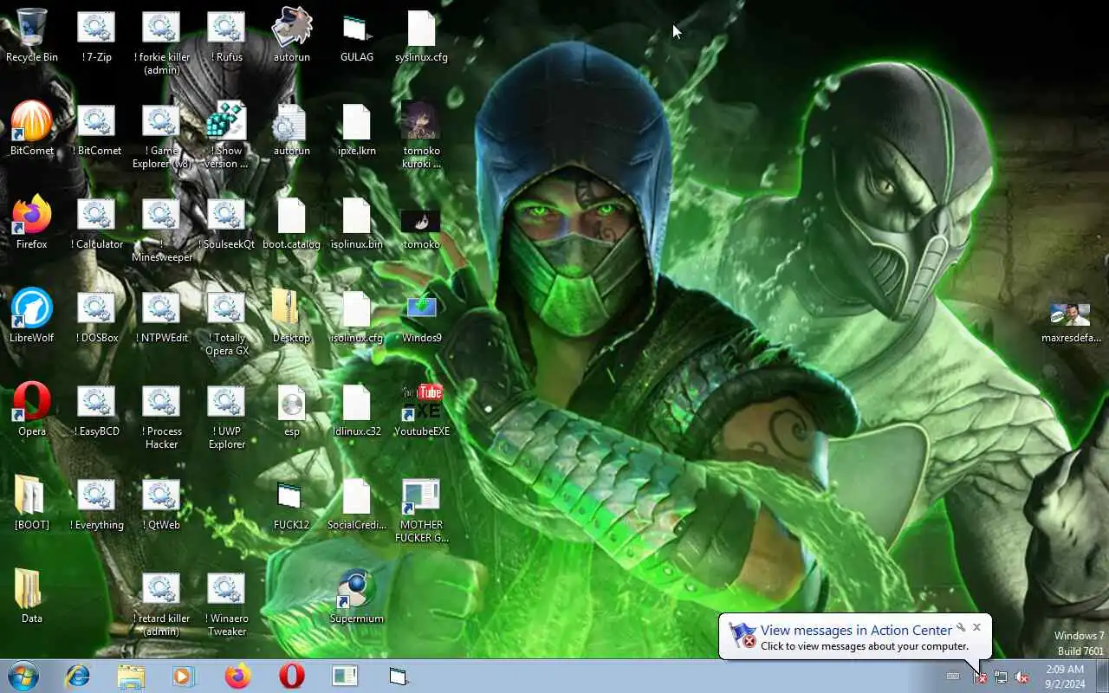Launch Internet Explorer from the taskbar
Image resolution: width=1109 pixels, height=693 pixels.
point(78,676)
